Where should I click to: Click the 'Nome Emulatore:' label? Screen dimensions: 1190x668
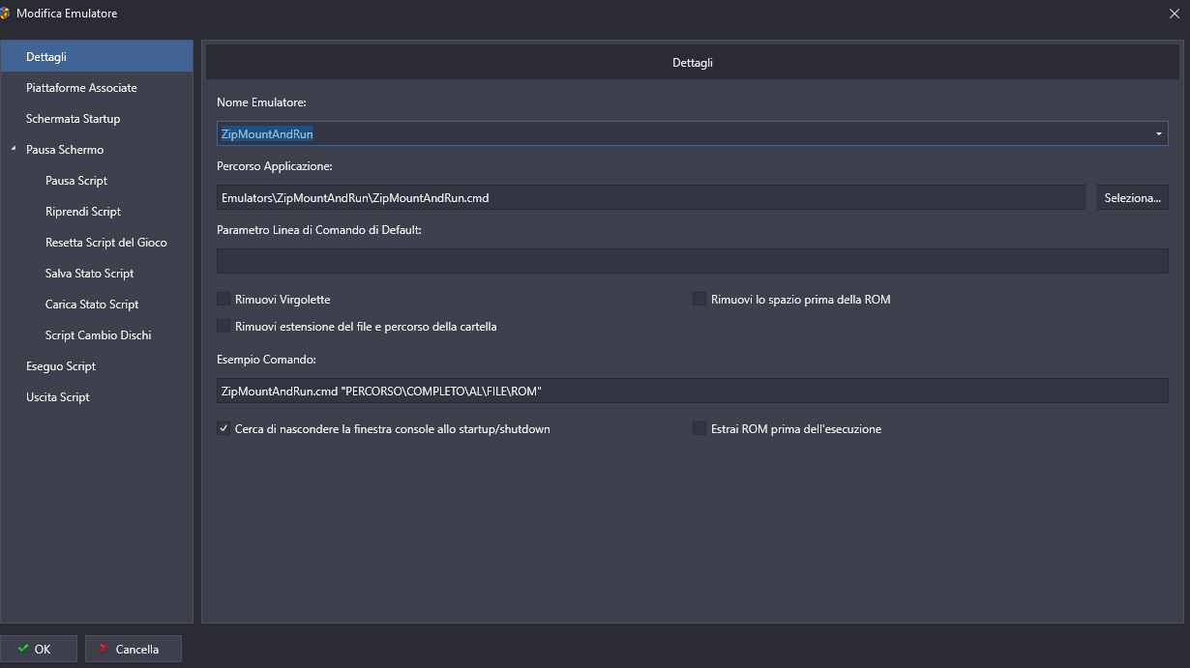click(261, 102)
